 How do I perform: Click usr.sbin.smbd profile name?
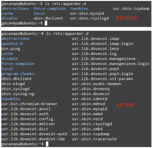click(x=87, y=129)
